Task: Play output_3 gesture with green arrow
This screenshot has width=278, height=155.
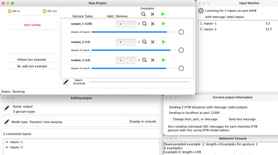Action: pyautogui.click(x=163, y=60)
